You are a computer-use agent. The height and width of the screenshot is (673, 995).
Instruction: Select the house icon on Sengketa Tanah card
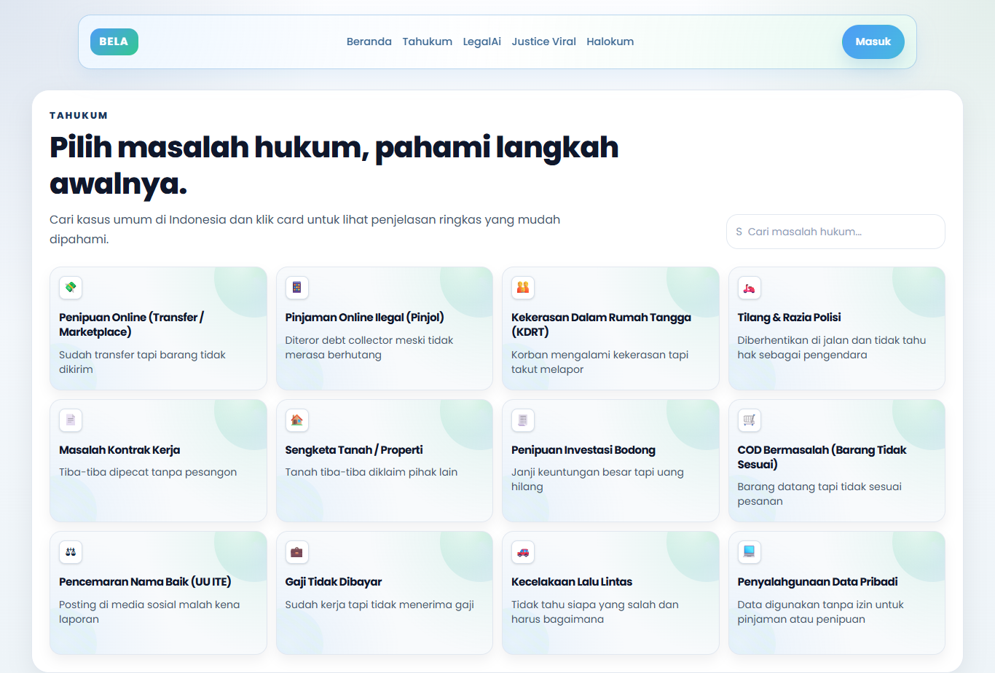[x=296, y=420]
